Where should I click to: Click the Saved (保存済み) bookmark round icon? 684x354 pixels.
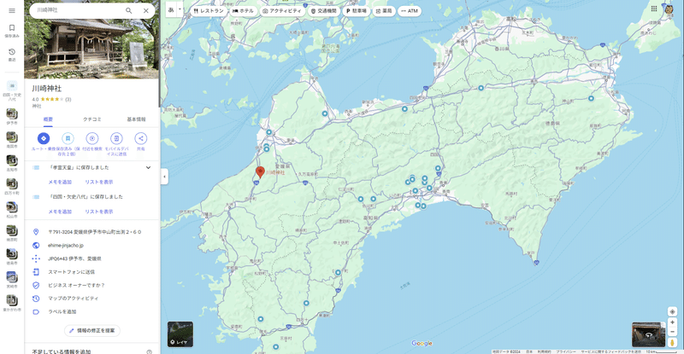point(68,138)
